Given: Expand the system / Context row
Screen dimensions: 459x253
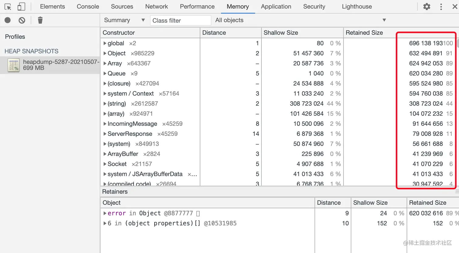Looking at the screenshot, I should (x=105, y=93).
